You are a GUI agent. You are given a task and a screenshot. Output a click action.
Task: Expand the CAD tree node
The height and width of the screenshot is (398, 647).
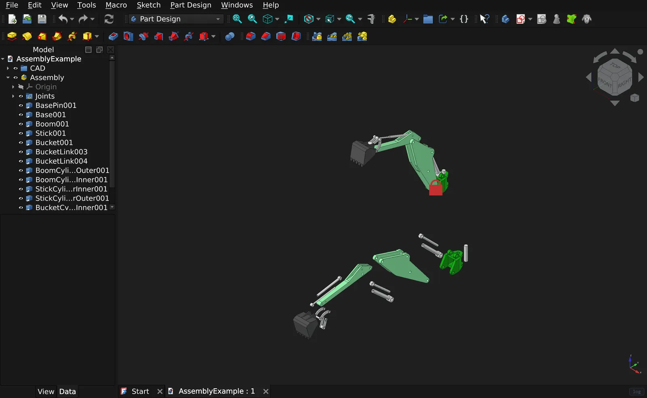[x=8, y=68]
